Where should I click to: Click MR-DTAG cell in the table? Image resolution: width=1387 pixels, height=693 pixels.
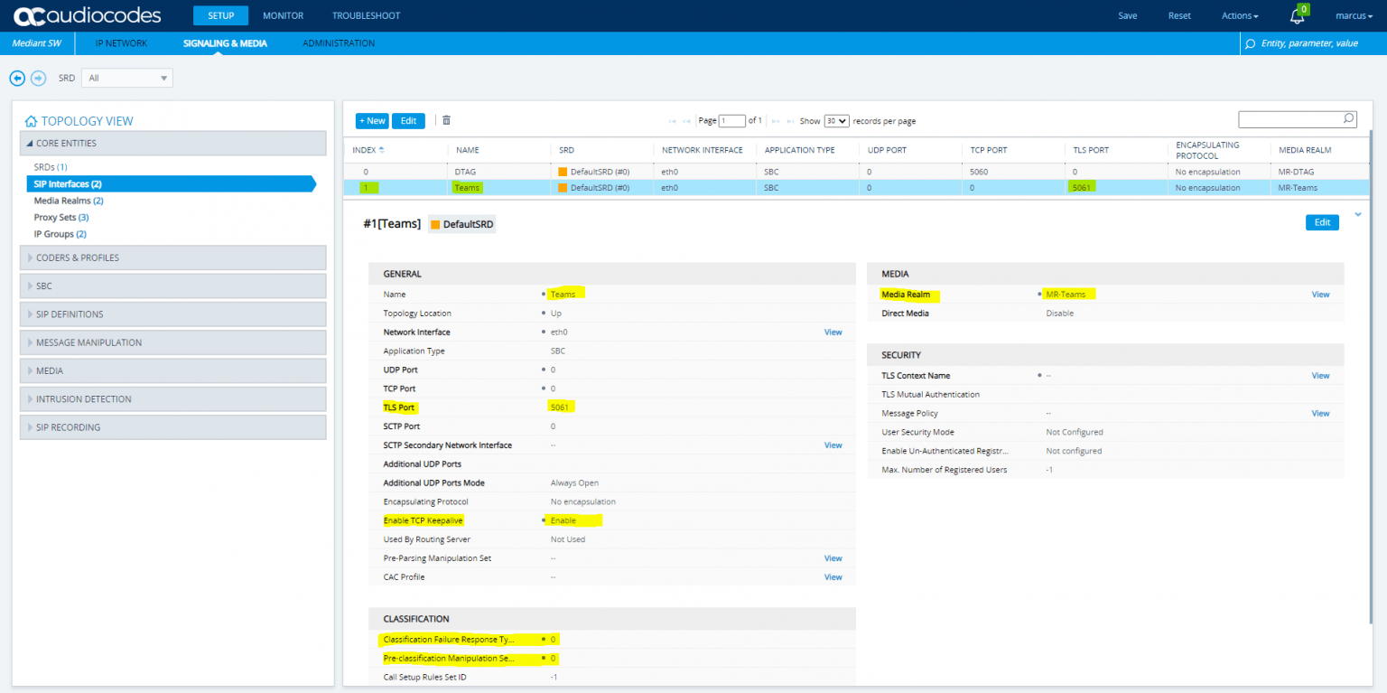[x=1297, y=172]
